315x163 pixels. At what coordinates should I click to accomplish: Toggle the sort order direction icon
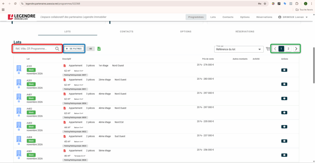[268, 49]
